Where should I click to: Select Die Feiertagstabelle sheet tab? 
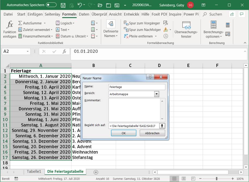pos(65,171)
